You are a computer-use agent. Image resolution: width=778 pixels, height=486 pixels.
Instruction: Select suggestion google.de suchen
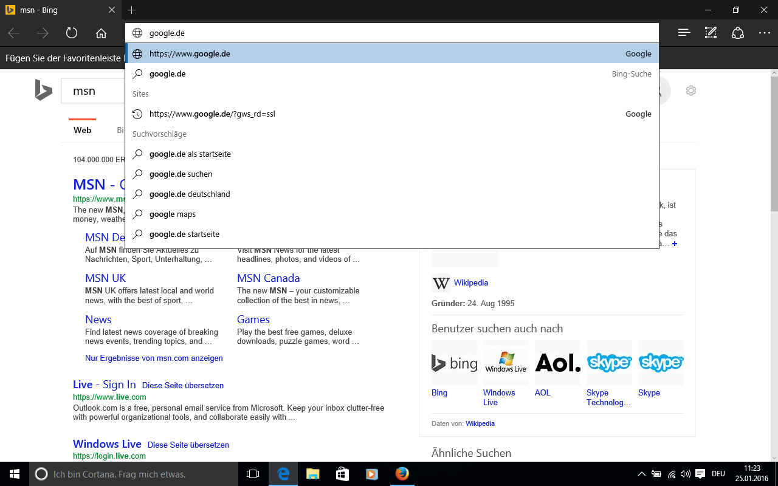click(x=391, y=174)
